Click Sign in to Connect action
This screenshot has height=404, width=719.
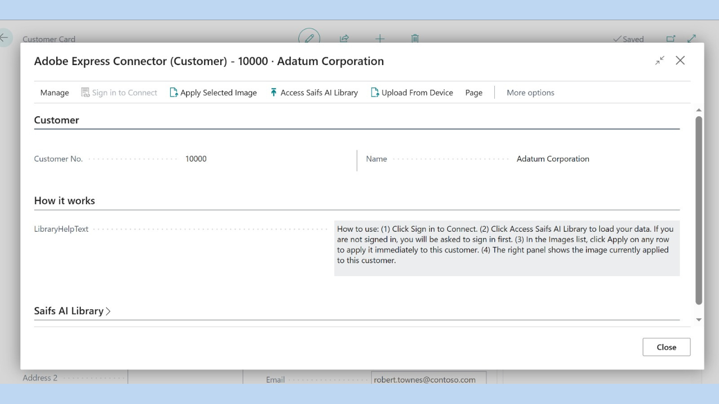[x=119, y=93]
